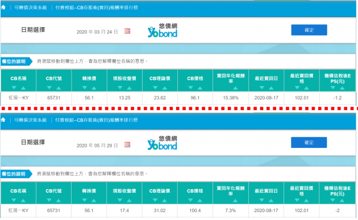Sort CB名稱 ascending in the 03月24日 table

pos(23,88)
